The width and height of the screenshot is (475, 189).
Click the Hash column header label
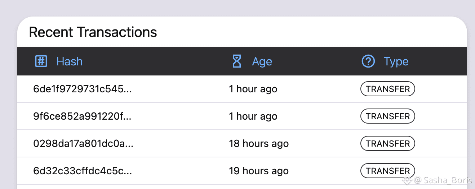click(x=70, y=61)
